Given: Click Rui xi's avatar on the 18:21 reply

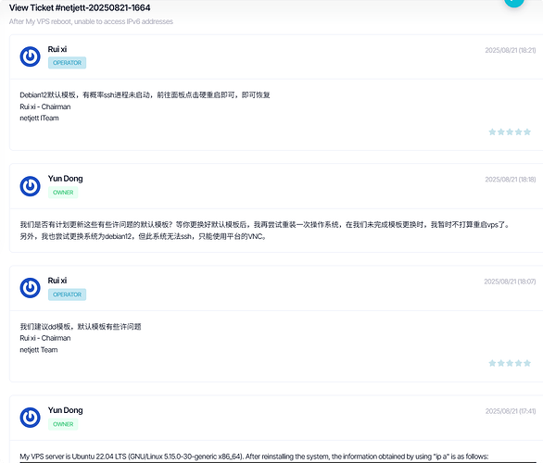Looking at the screenshot, I should (x=31, y=56).
